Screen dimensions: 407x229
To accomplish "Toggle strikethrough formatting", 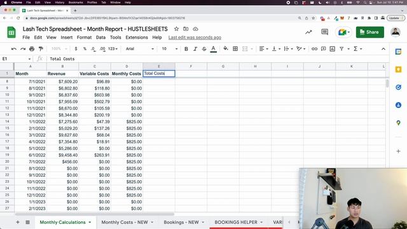I will tap(204, 49).
